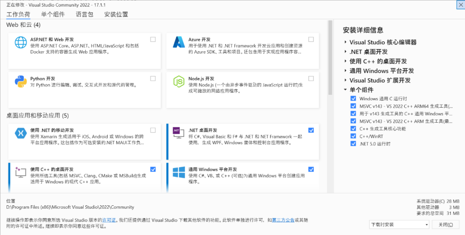Uncheck MSVC v143 ARM64 生成工具 component

353,106
